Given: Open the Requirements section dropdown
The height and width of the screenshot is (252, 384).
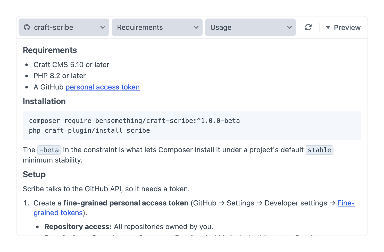Looking at the screenshot, I should [157, 27].
